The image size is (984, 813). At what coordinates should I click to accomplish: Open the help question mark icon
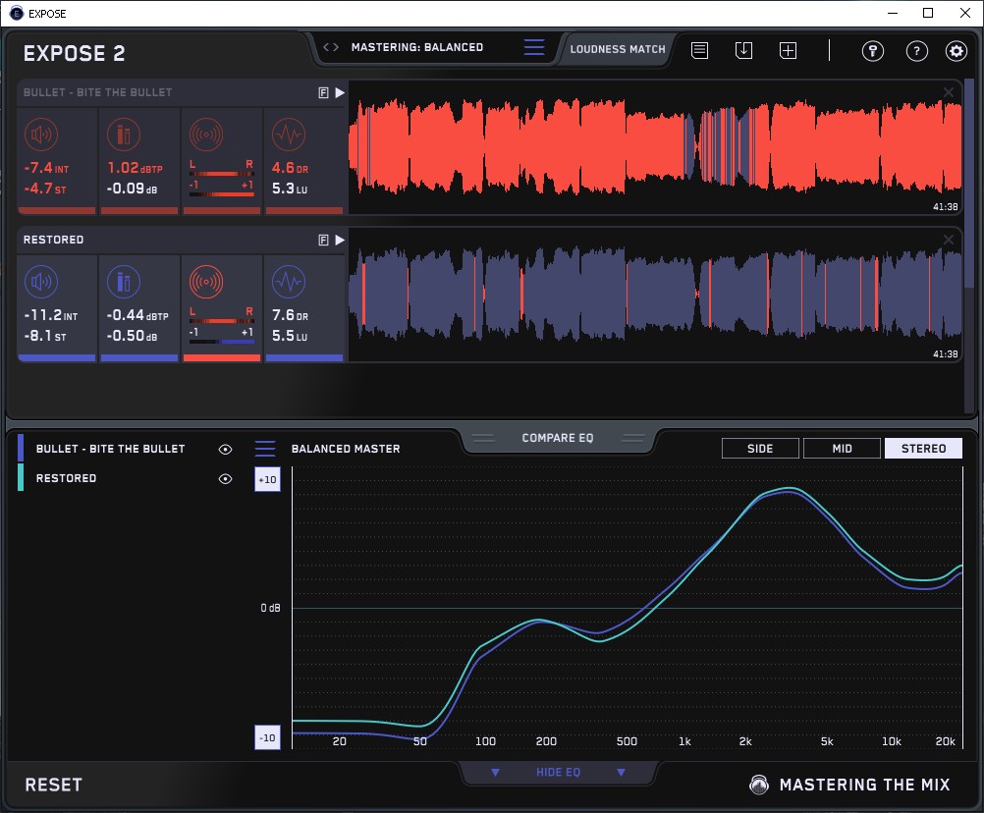point(916,51)
